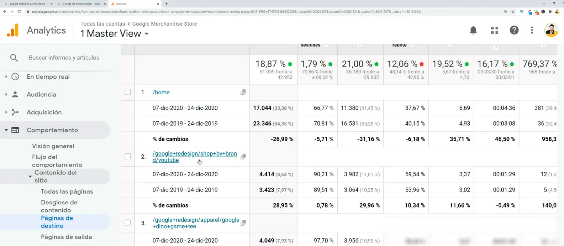Click the person icon for Audiencia
Image resolution: width=564 pixels, height=246 pixels.
tap(15, 94)
